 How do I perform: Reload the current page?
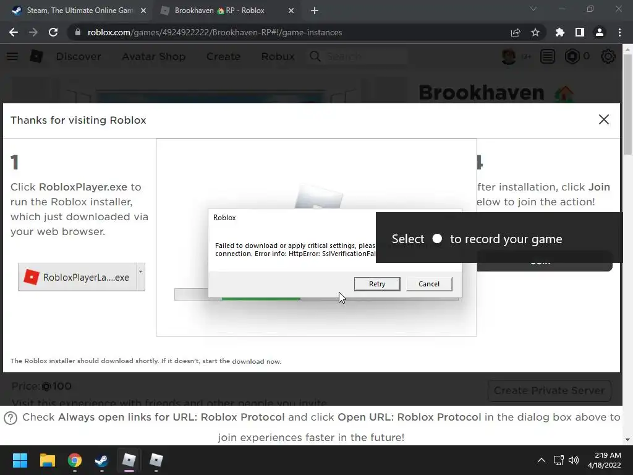click(x=53, y=32)
